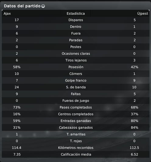Click the S. de banda row
The width and height of the screenshot is (151, 162).
(76, 87)
